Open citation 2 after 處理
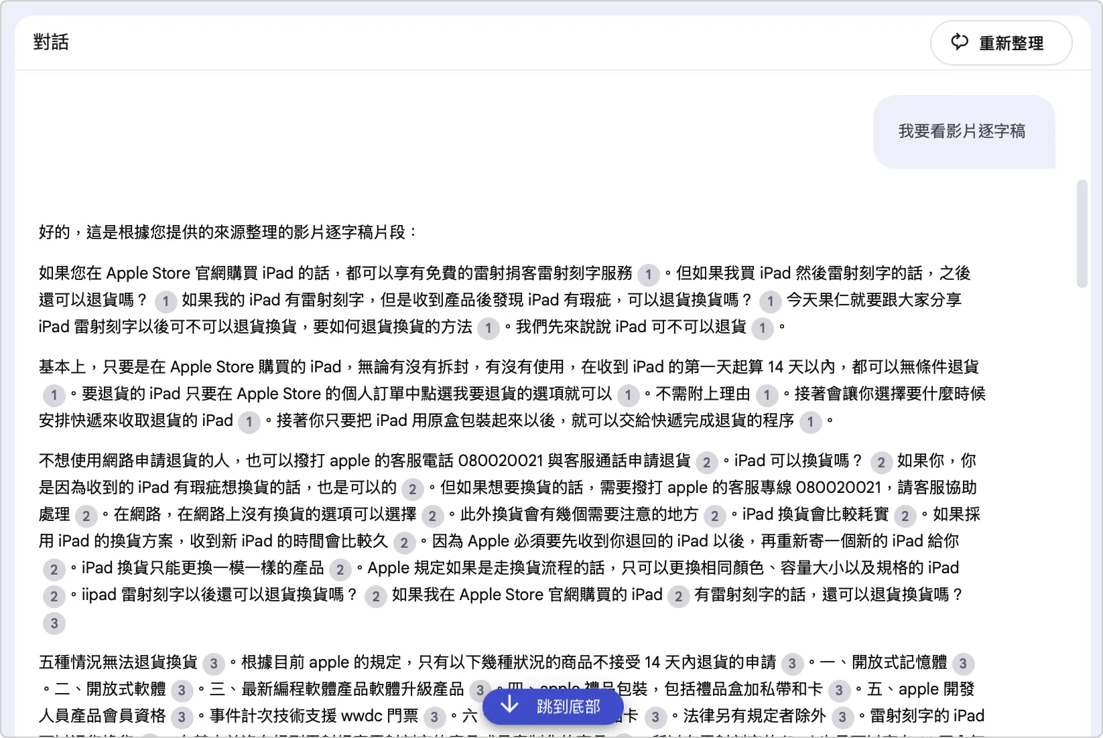 (86, 515)
